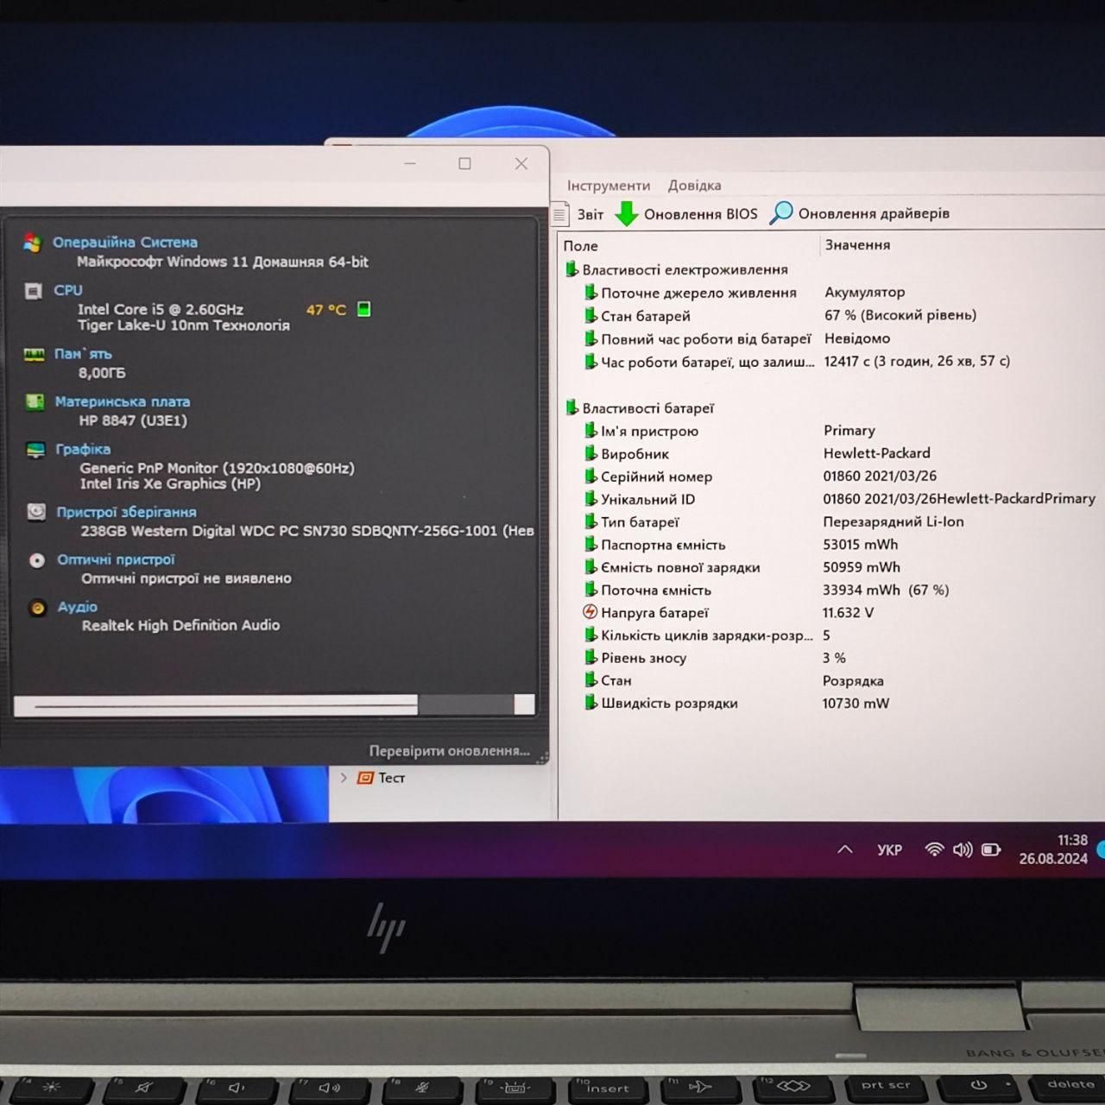Click the Поточне джерело живлення row icon
Image resolution: width=1105 pixels, height=1105 pixels.
(x=590, y=293)
